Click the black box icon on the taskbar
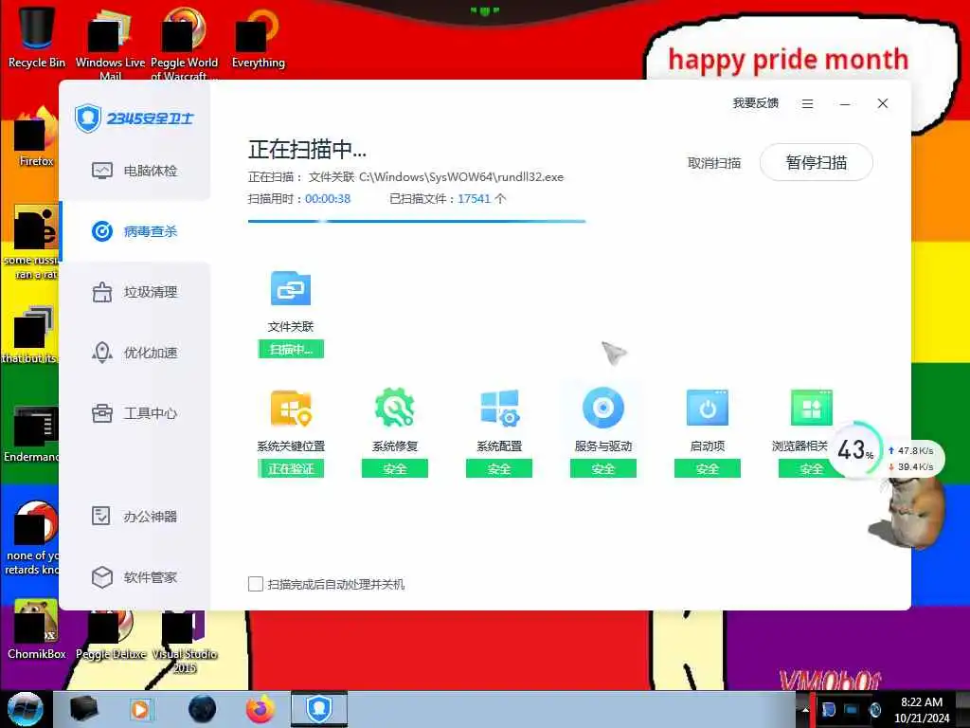Viewport: 970px width, 728px height. pyautogui.click(x=83, y=709)
